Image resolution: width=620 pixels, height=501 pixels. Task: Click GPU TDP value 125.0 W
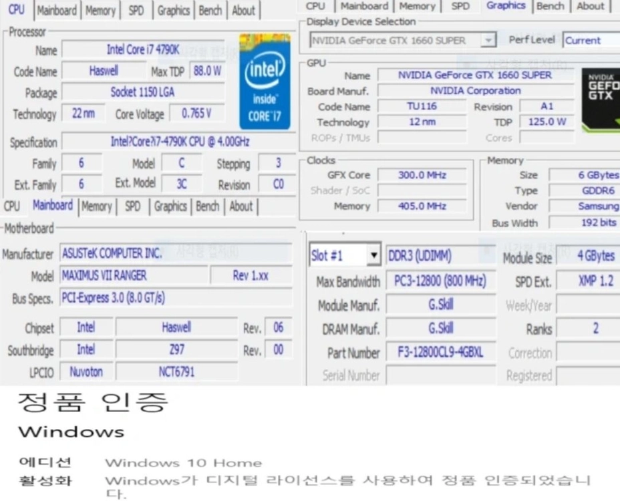click(x=547, y=122)
